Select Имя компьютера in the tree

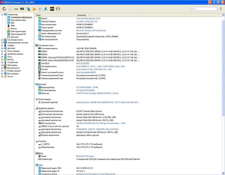tap(18, 20)
